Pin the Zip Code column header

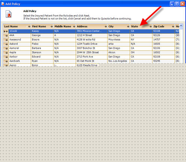(x=173, y=26)
